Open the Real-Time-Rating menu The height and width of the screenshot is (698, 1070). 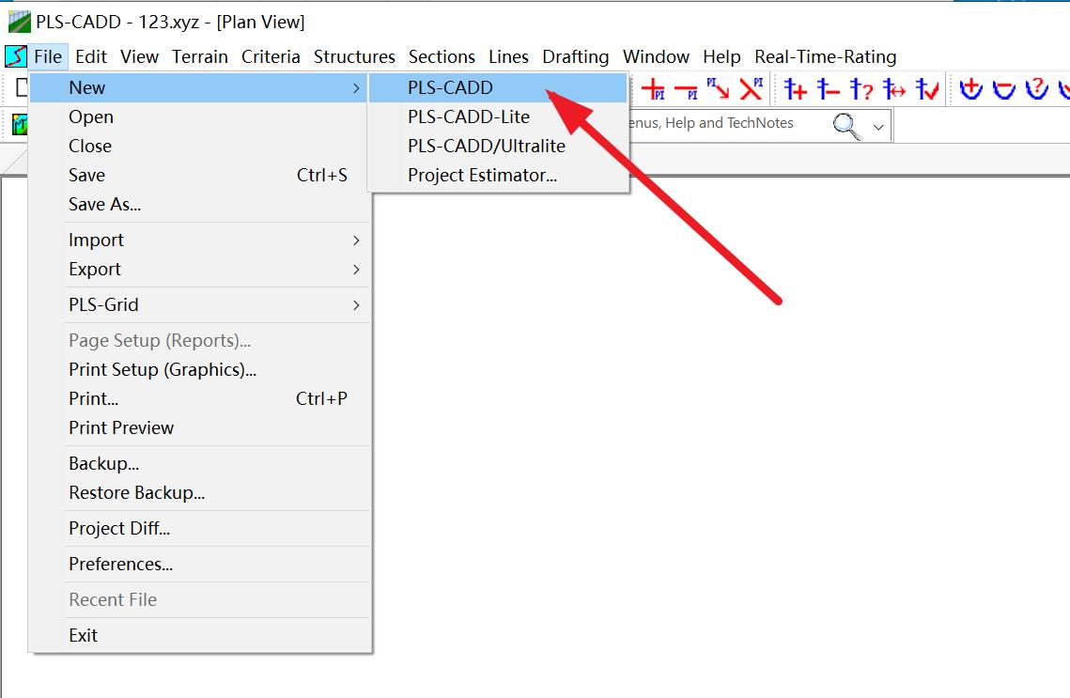(825, 56)
